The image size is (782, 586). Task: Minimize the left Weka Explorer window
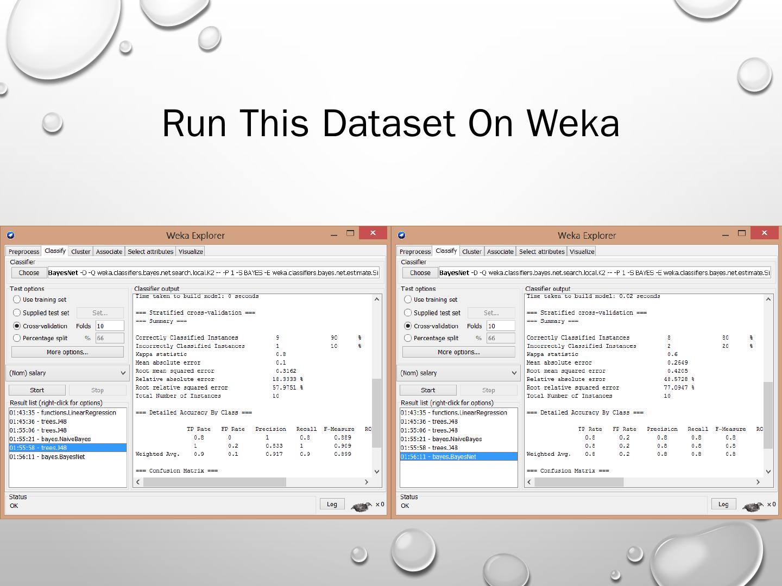click(x=334, y=235)
